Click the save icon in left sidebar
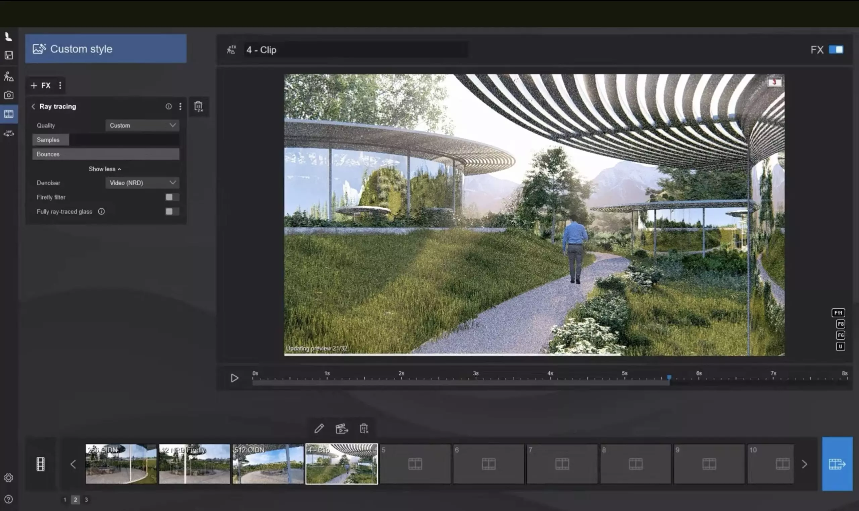859x511 pixels. pos(9,55)
